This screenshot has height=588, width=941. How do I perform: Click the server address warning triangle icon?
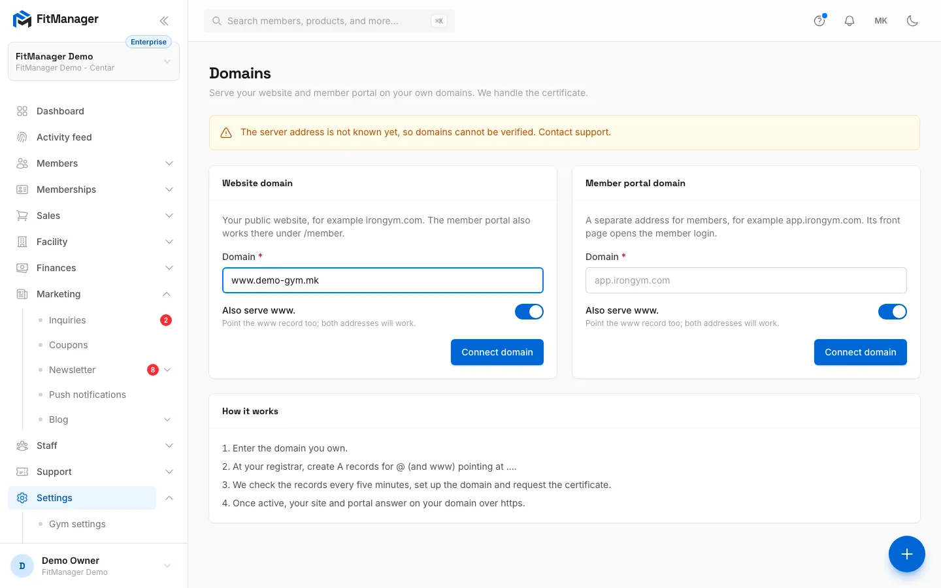point(226,133)
